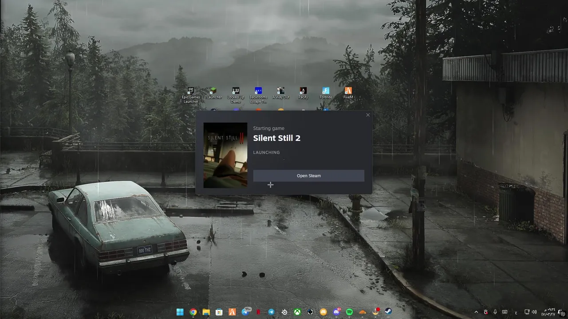568x319 pixels.
Task: Open FiveM from the taskbar
Action: tap(232, 312)
